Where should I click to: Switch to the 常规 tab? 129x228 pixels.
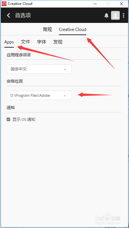(x=47, y=30)
